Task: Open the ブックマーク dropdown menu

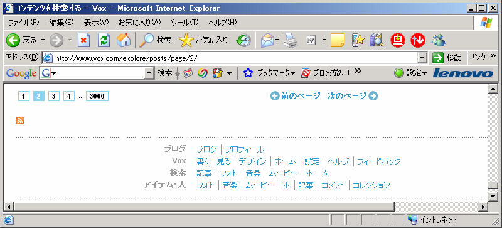Action: 293,73
